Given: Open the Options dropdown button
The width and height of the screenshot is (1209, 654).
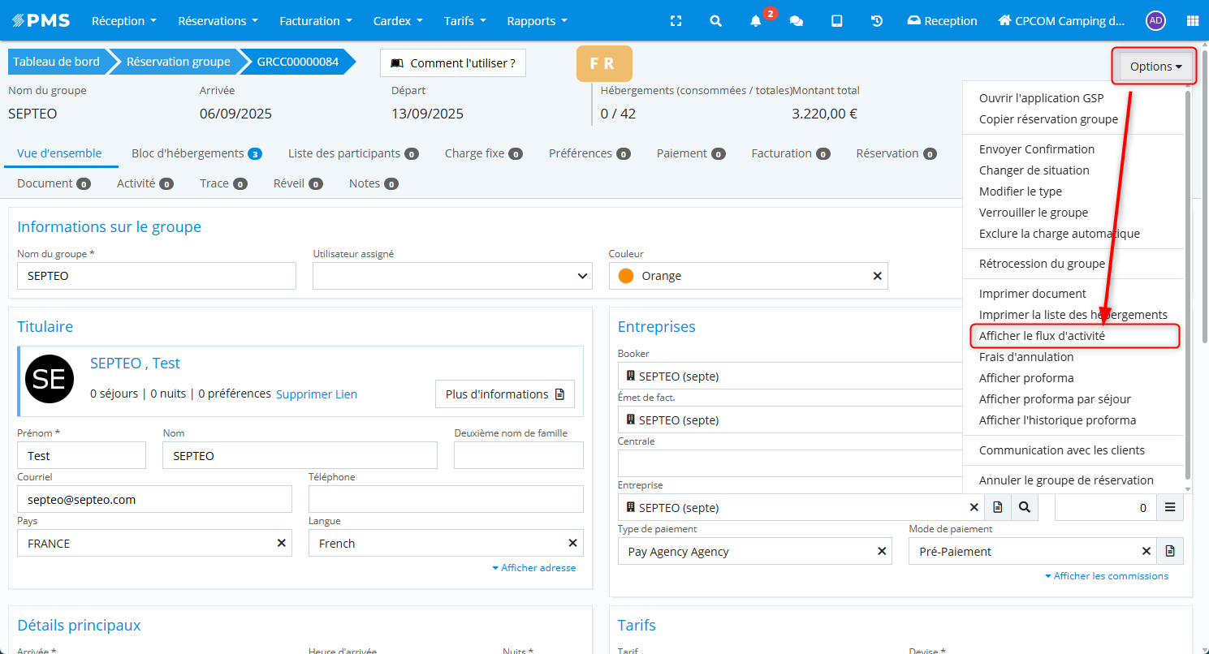Looking at the screenshot, I should point(1155,67).
